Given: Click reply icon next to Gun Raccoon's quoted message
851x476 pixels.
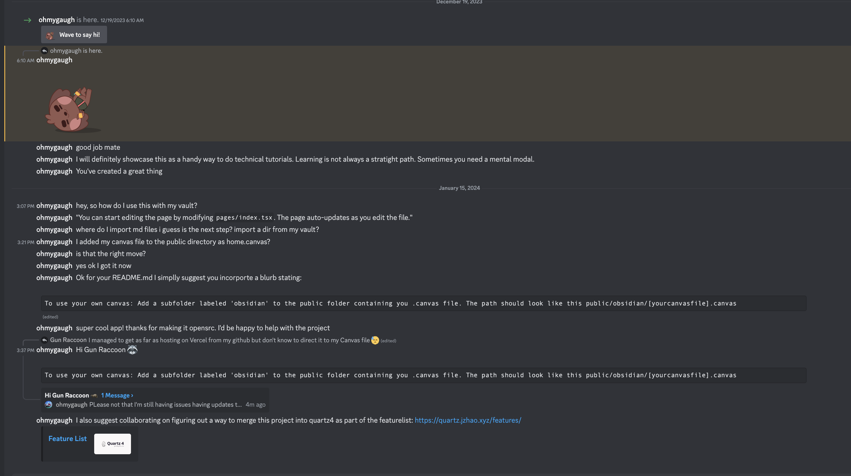Looking at the screenshot, I should coord(44,340).
